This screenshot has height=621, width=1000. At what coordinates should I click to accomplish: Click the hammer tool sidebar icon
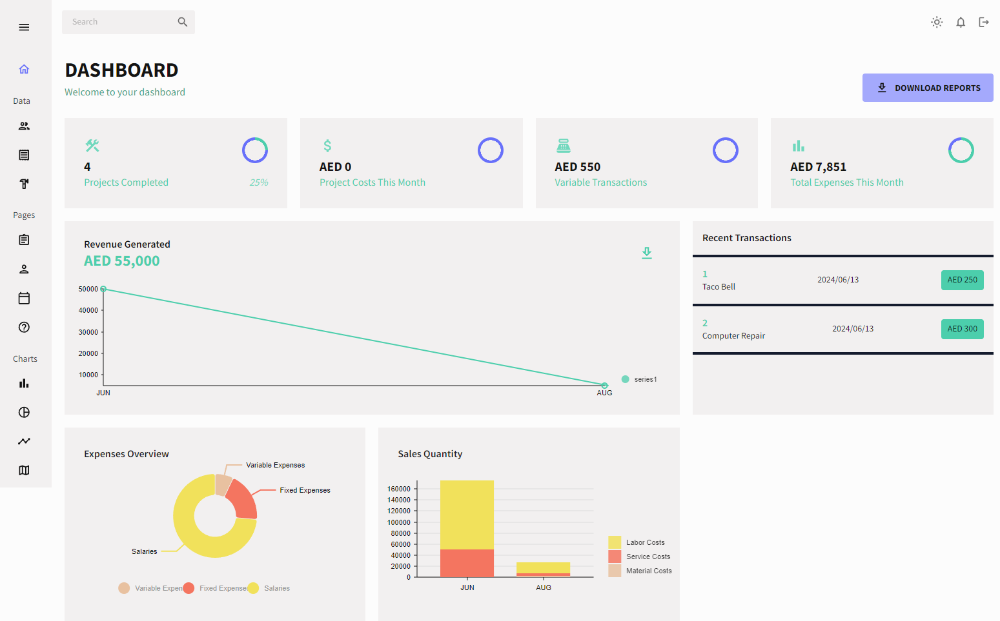[x=24, y=184]
